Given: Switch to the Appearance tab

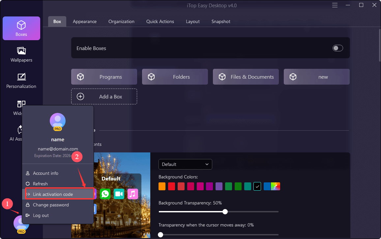Looking at the screenshot, I should click(85, 21).
